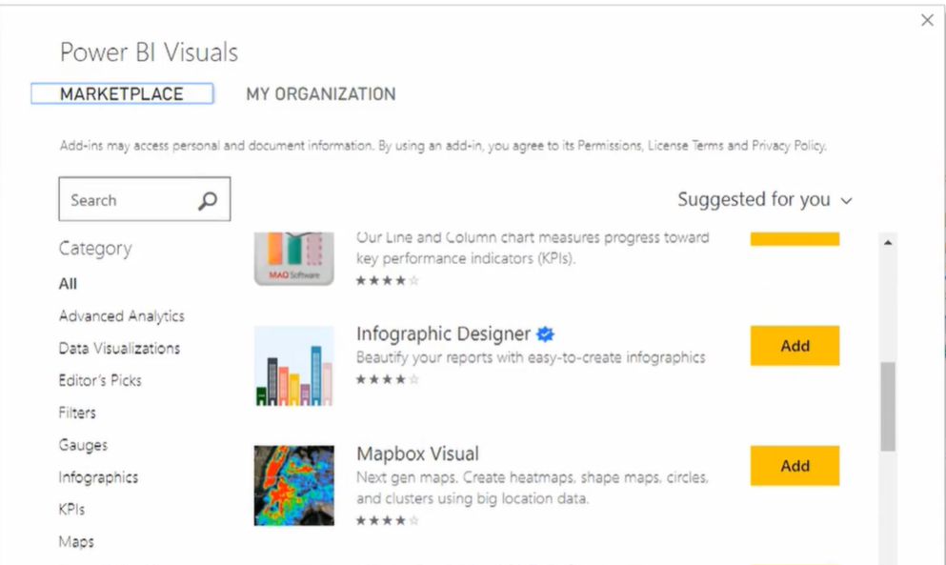Add the Mapbox Visual
The width and height of the screenshot is (946, 565).
pos(795,465)
